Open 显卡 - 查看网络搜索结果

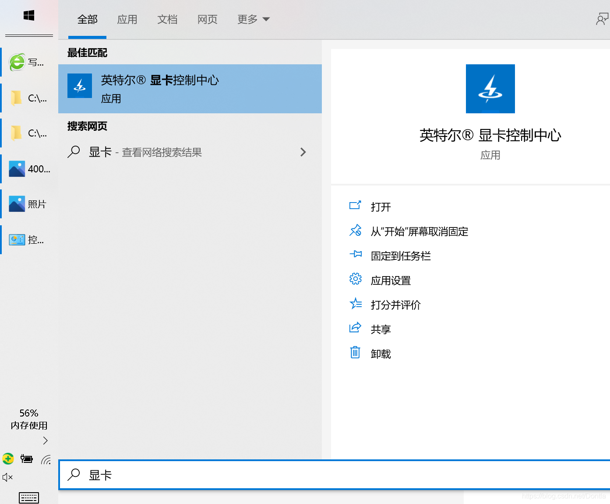click(190, 152)
